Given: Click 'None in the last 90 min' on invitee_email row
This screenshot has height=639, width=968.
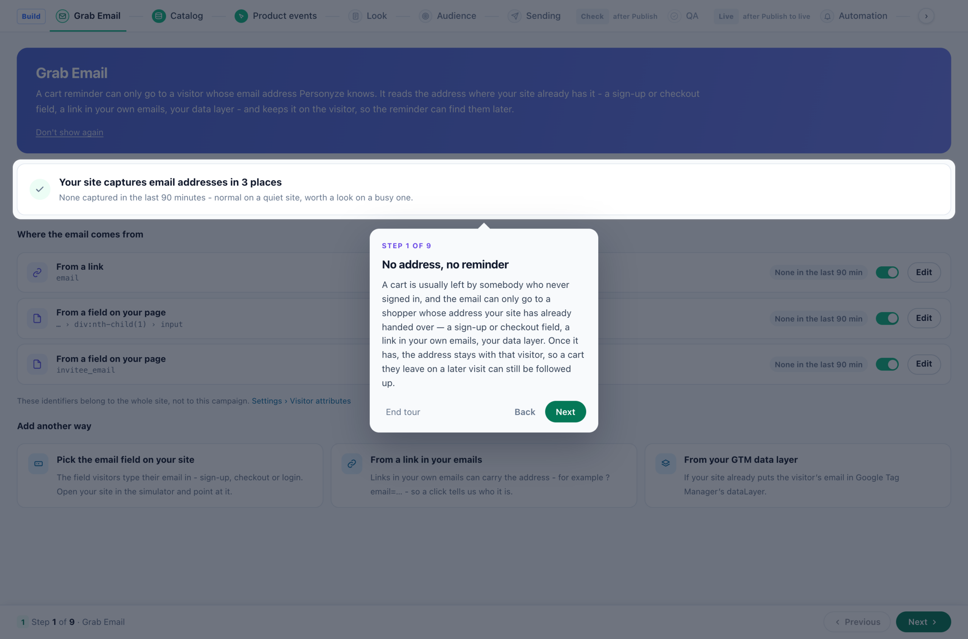Looking at the screenshot, I should tap(818, 364).
